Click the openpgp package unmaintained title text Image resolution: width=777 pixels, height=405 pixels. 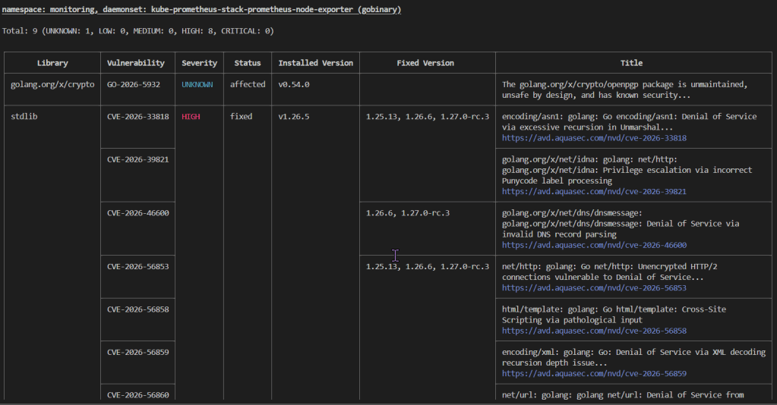coord(624,89)
